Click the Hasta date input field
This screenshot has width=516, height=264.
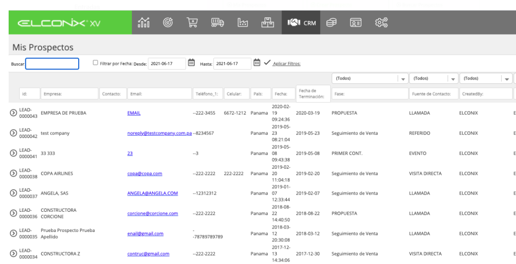232,64
